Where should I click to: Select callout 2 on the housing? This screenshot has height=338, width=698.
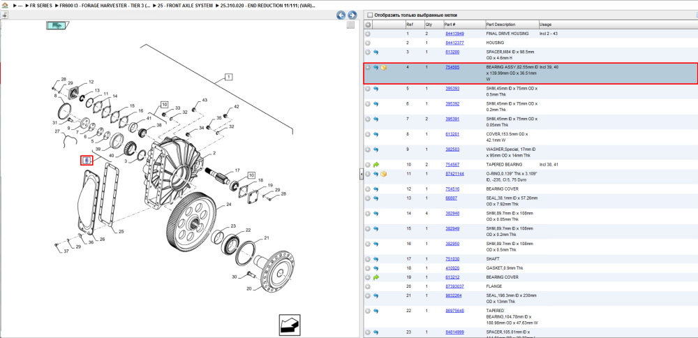coord(214,153)
